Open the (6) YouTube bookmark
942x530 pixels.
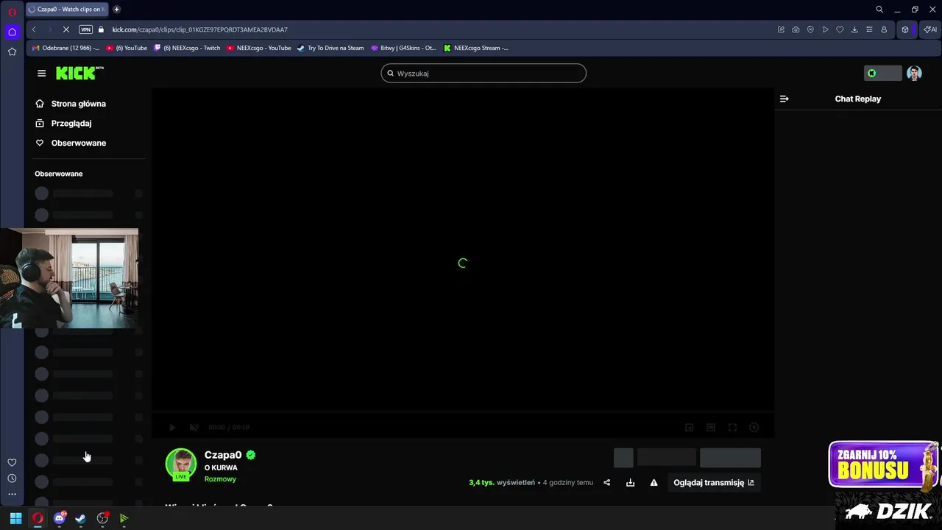pyautogui.click(x=127, y=48)
